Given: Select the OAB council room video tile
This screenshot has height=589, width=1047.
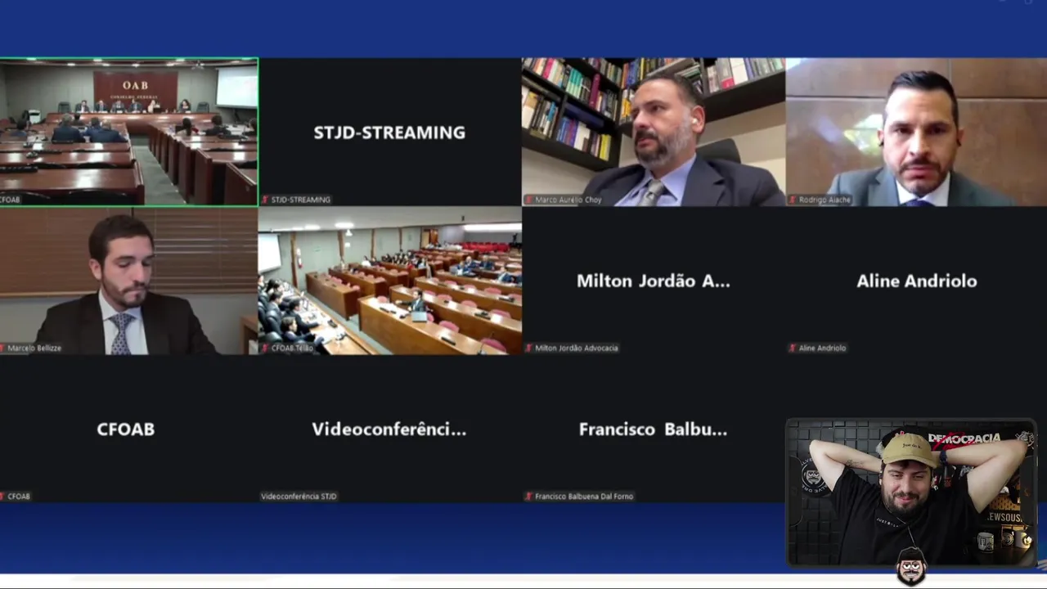Looking at the screenshot, I should (x=129, y=132).
